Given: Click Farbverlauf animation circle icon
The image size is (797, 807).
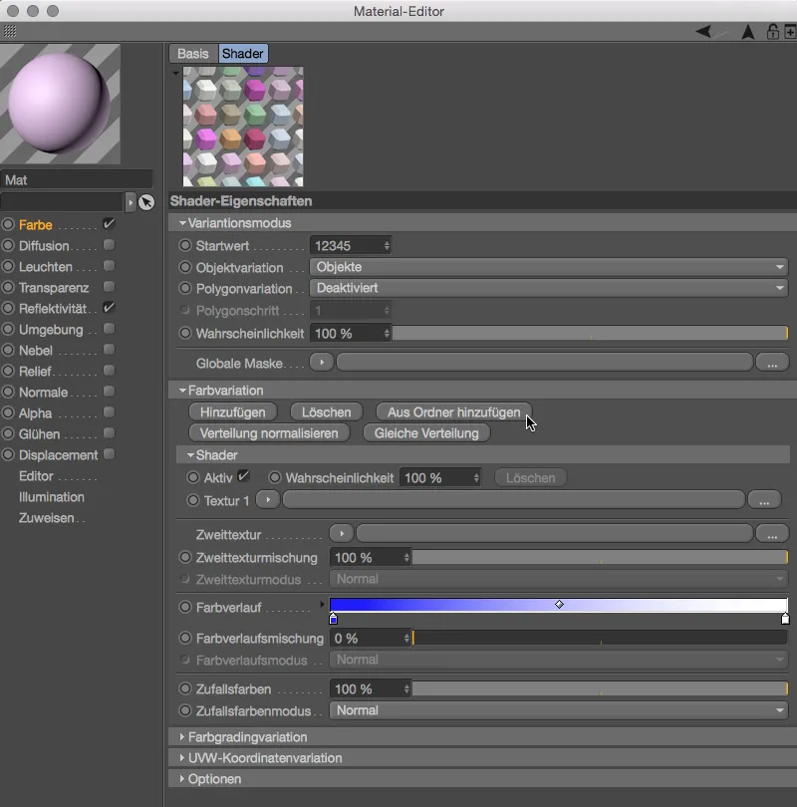Looking at the screenshot, I should (x=185, y=607).
